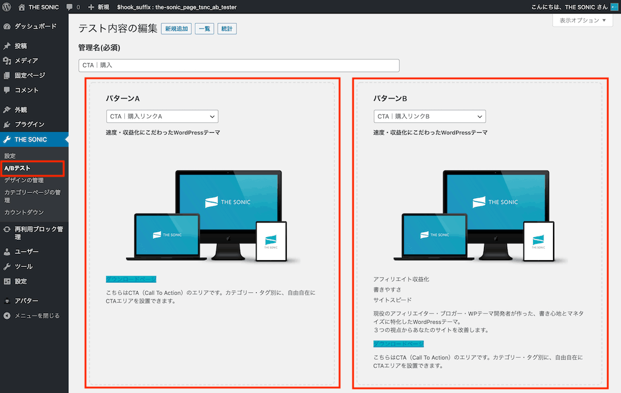Click the plus 新規 add-new icon
This screenshot has height=393, width=621.
coord(91,7)
